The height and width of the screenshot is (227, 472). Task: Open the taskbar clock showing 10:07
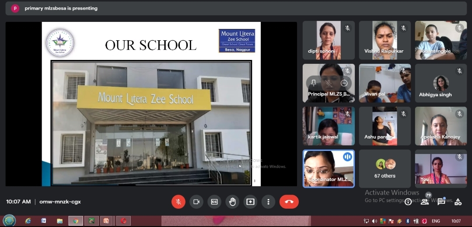pyautogui.click(x=456, y=221)
